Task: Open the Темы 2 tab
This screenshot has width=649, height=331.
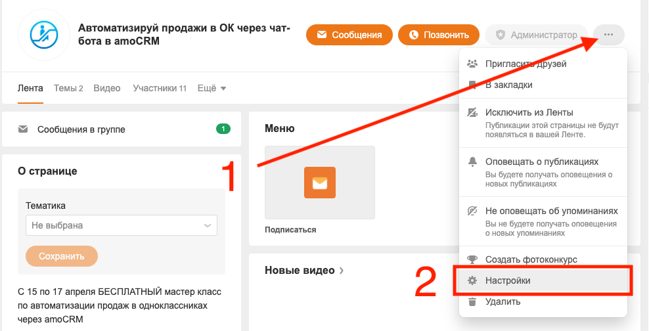Action: (x=68, y=88)
